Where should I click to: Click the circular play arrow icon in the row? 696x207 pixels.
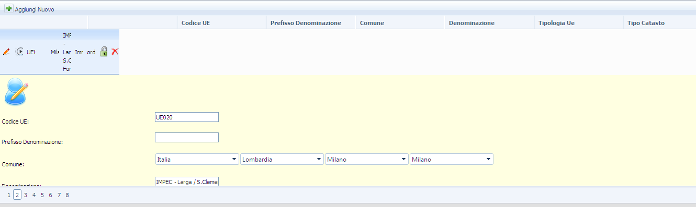click(20, 52)
